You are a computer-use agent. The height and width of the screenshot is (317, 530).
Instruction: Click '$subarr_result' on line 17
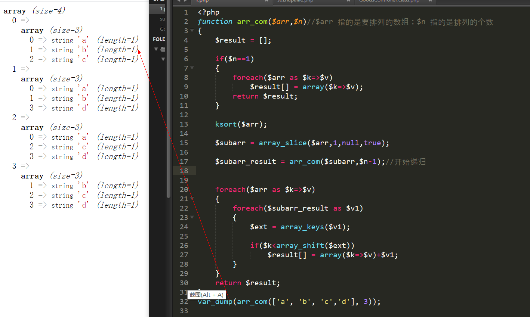point(246,162)
